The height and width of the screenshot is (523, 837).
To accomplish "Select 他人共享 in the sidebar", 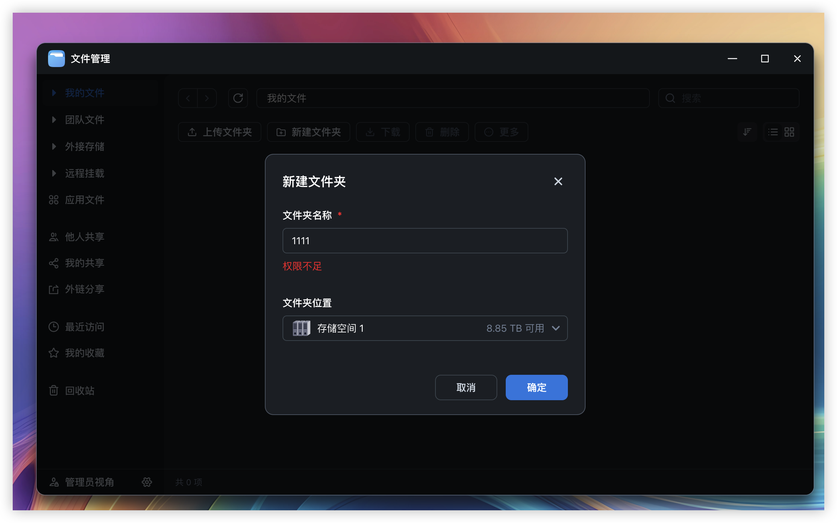I will pos(84,237).
